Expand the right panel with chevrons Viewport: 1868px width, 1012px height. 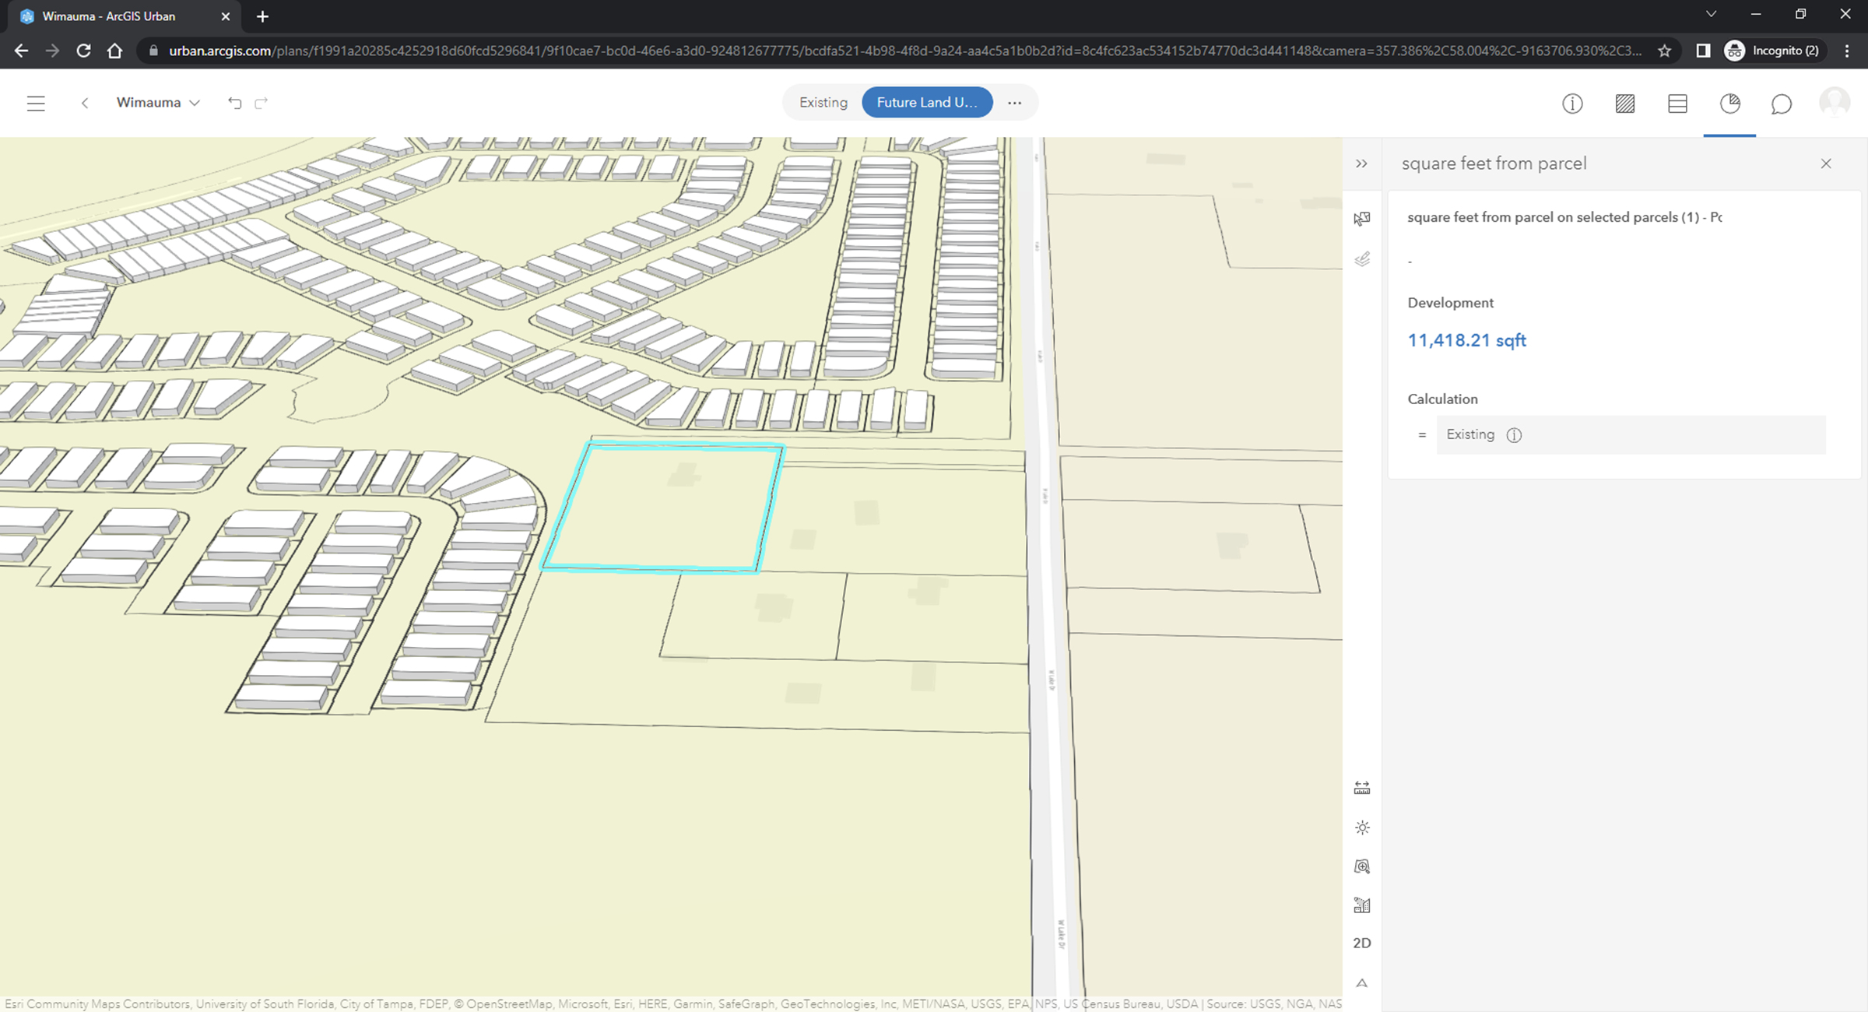[1361, 163]
